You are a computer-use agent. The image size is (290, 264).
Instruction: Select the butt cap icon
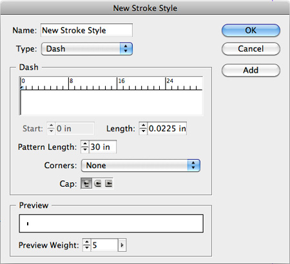(86, 184)
